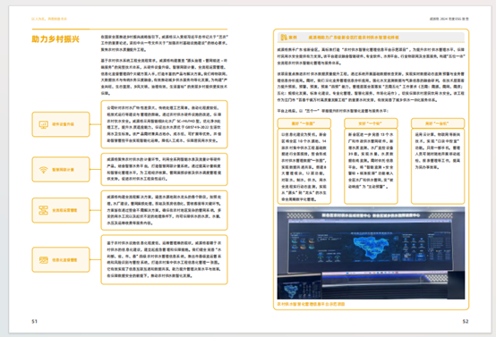Click the wifi icon in the 智慧管网计量 box
The height and width of the screenshot is (337, 496).
(43, 170)
